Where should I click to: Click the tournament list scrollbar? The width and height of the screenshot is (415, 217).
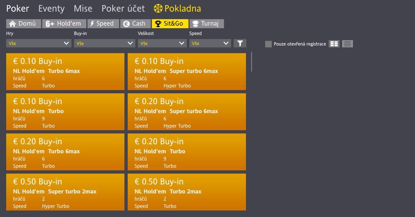click(251, 62)
